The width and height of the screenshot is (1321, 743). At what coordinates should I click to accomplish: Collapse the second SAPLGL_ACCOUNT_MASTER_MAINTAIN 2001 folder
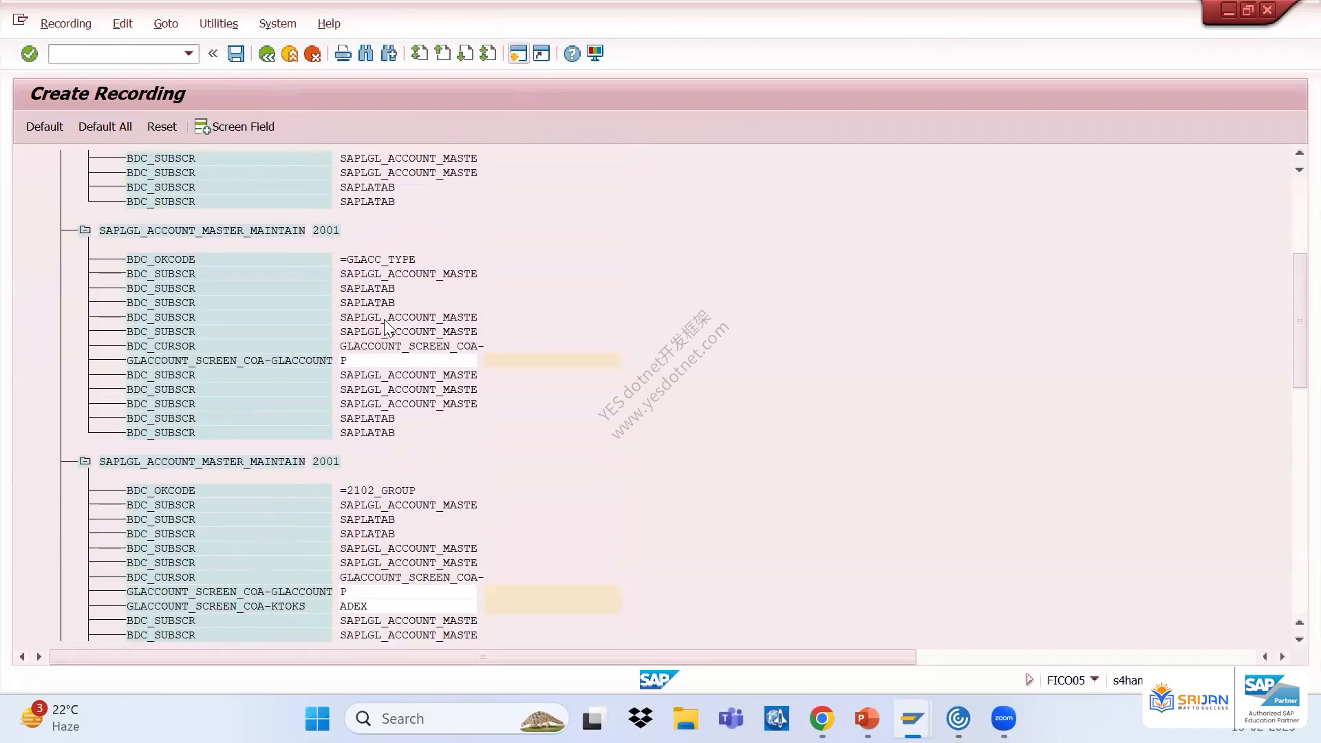85,461
